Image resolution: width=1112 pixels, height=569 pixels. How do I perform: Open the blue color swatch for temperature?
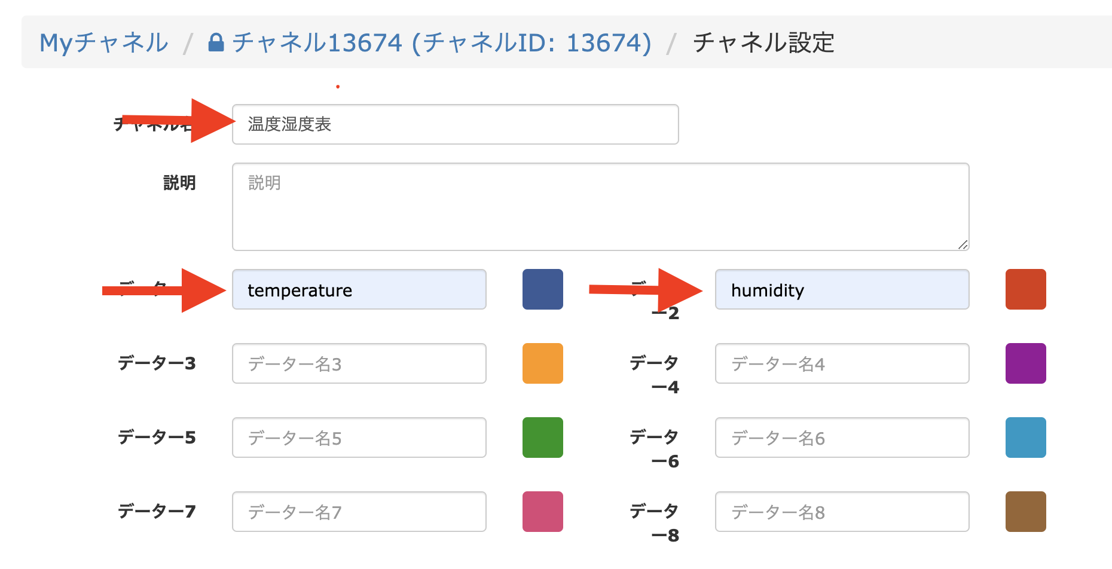[x=543, y=289]
